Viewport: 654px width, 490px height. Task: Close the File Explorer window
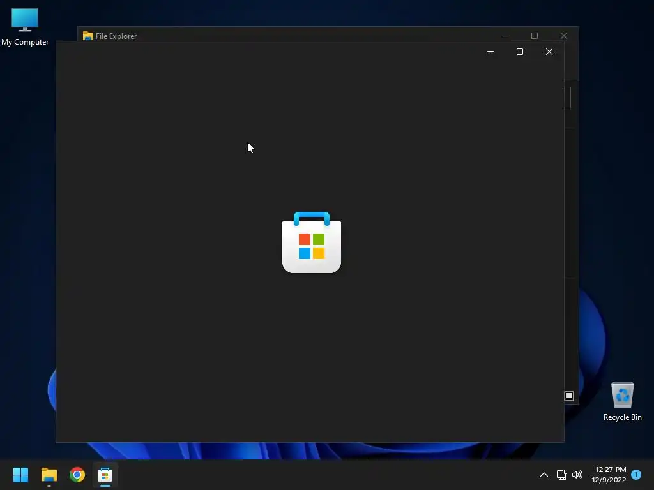point(563,36)
